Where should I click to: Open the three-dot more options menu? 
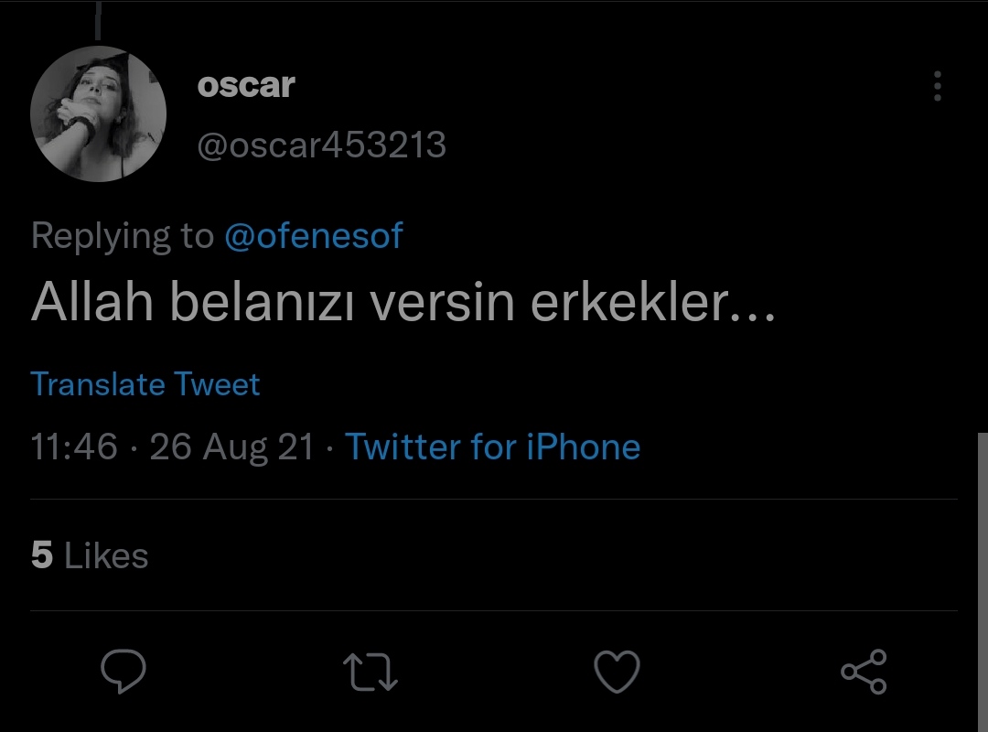coord(937,86)
